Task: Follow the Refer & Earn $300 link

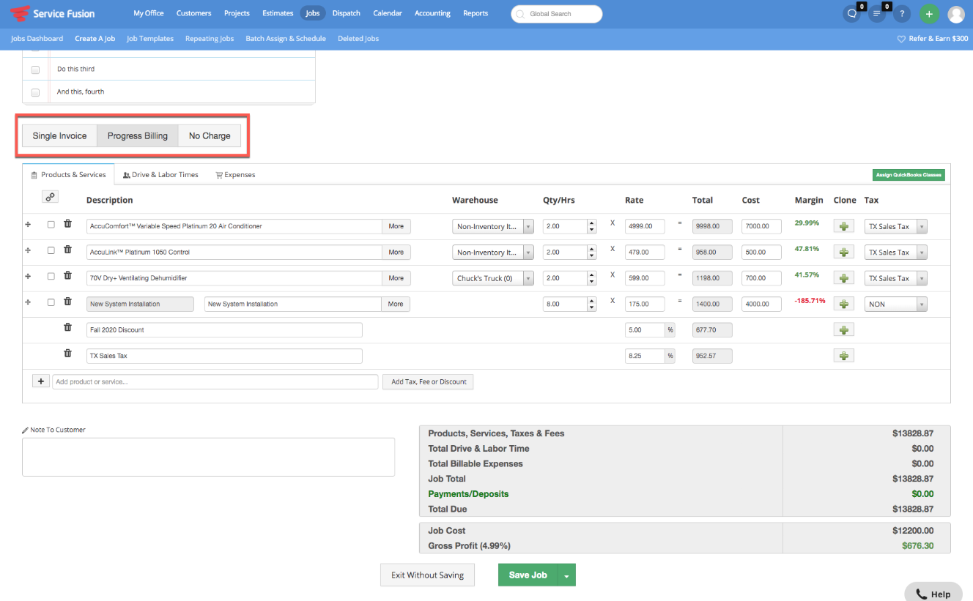Action: tap(933, 39)
